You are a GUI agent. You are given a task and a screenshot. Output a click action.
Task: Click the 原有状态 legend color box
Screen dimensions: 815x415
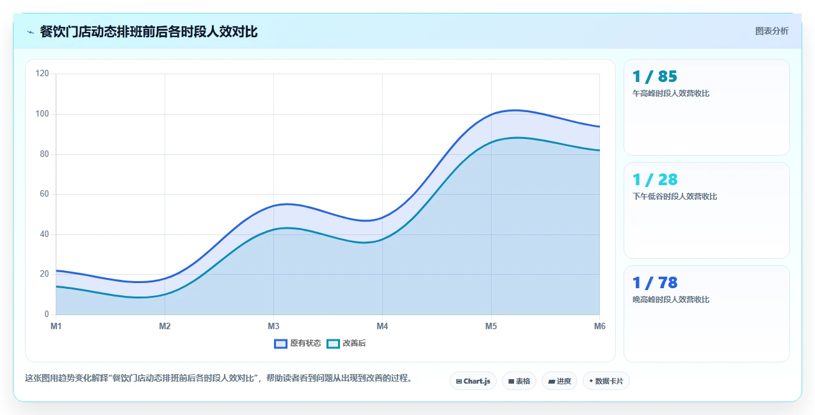(280, 343)
